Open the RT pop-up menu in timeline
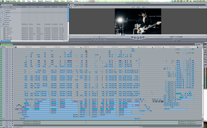 point(3,47)
